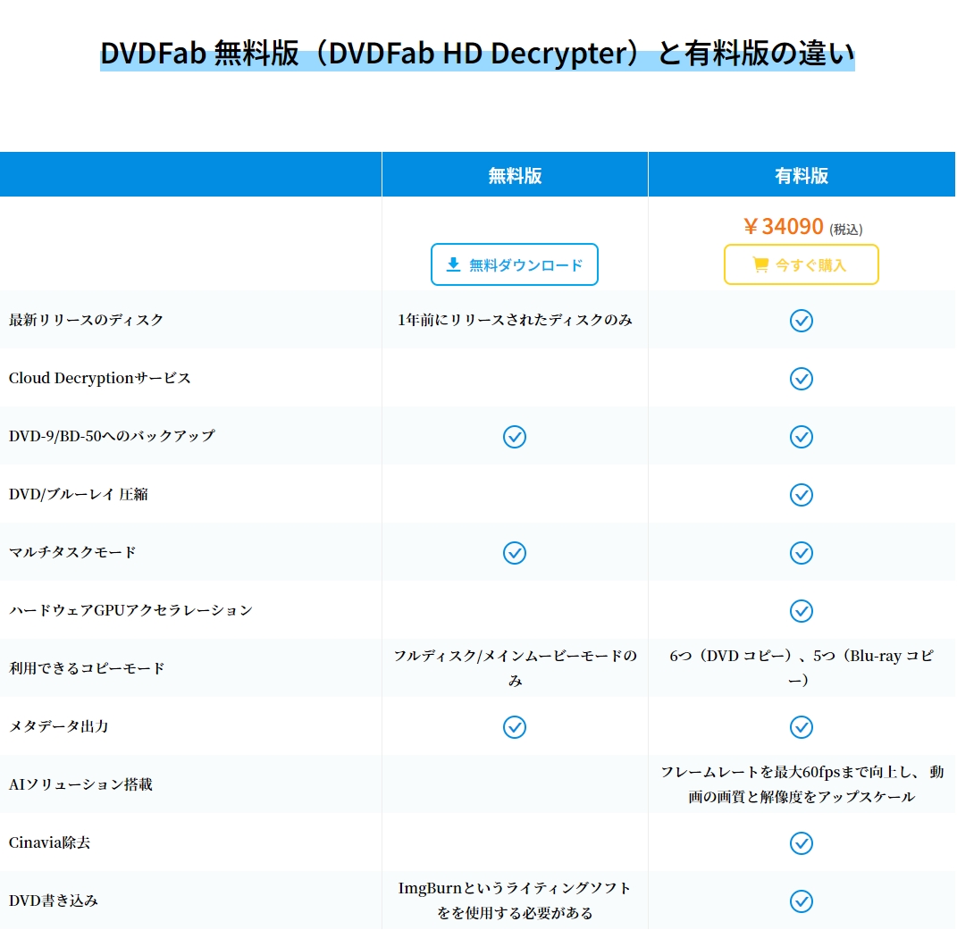Click 有料版 checkmark for Cloud Decryptionサービス
The image size is (957, 930).
[x=801, y=379]
